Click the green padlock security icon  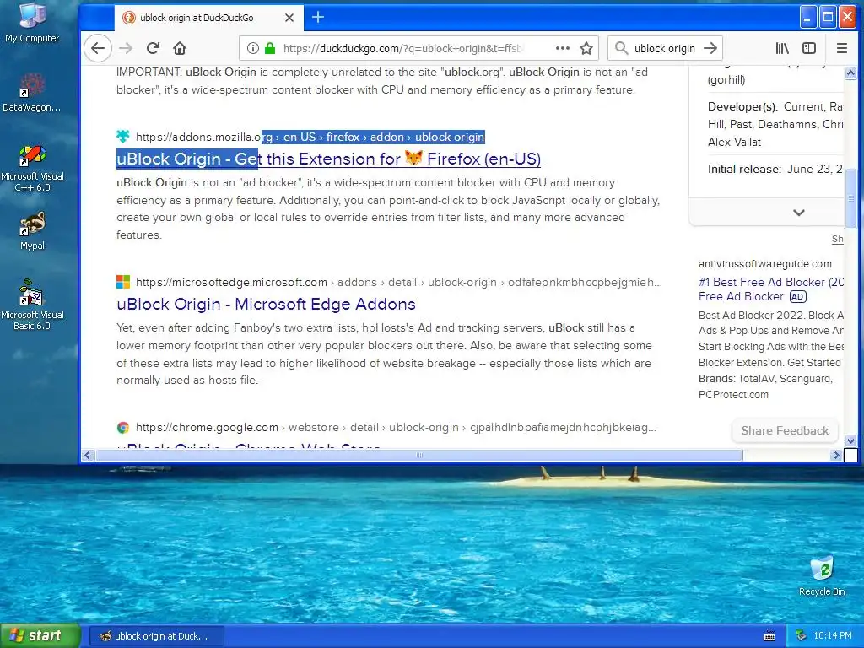click(270, 48)
